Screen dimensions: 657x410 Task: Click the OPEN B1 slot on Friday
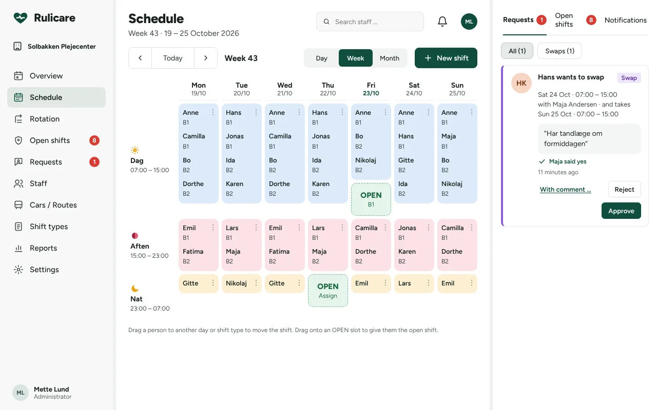pos(371,199)
